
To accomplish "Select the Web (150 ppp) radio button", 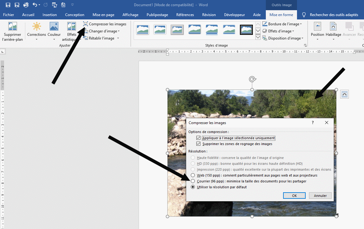I will [x=193, y=175].
